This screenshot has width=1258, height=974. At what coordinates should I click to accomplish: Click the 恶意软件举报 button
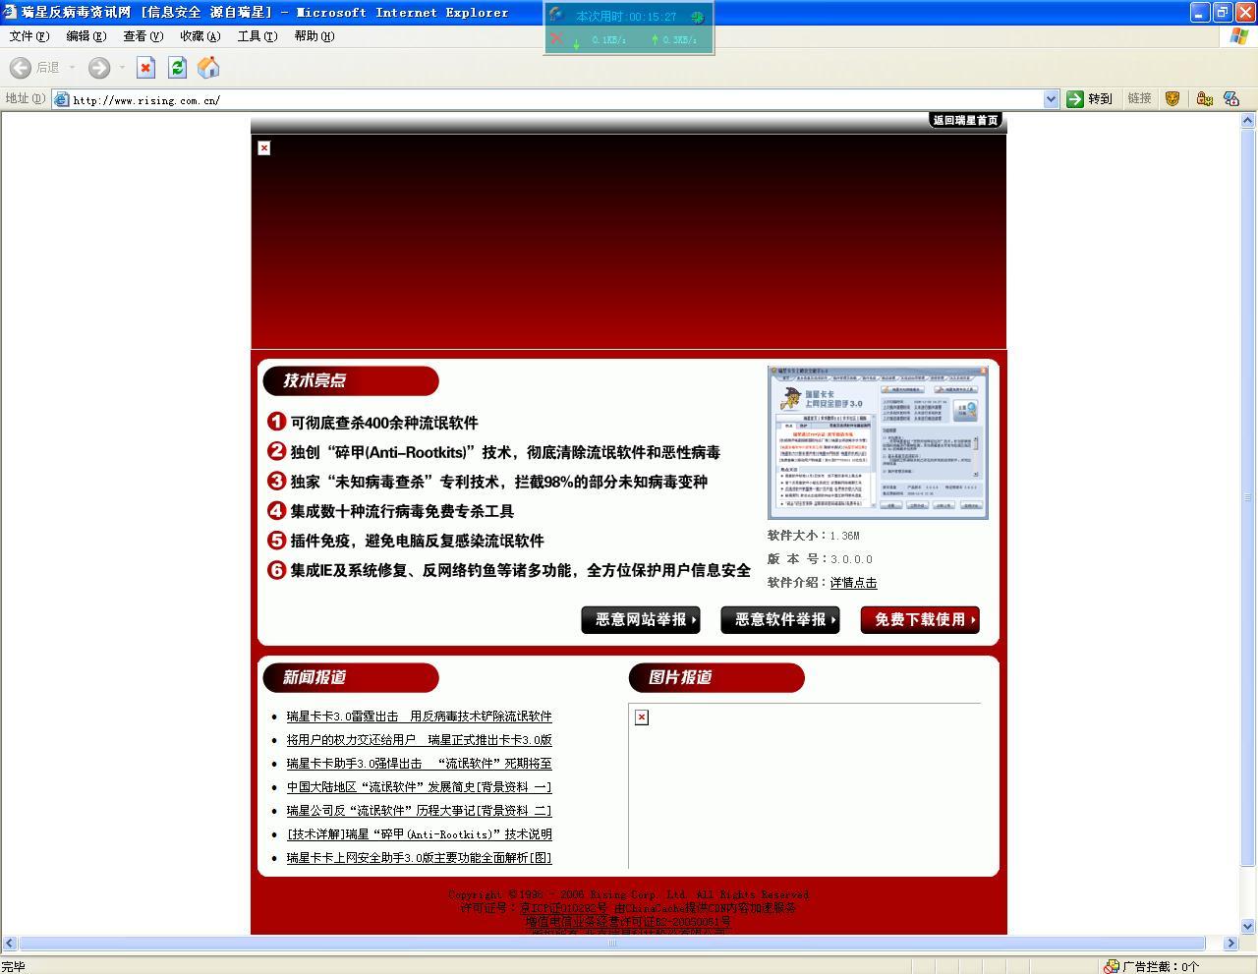(780, 620)
